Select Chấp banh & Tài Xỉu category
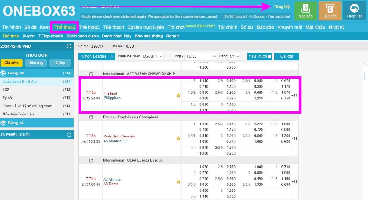Viewport: 368px width, 200px height. [37, 82]
